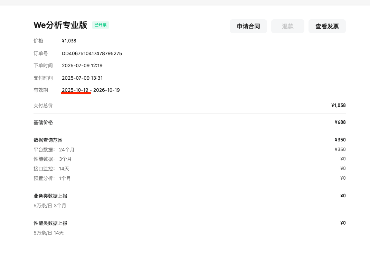Click the 支付时间 value 2025-07-09 13:31
Screen dimensions: 370x258
(x=82, y=78)
